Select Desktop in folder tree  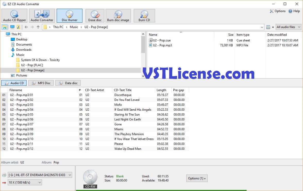[x=22, y=39]
